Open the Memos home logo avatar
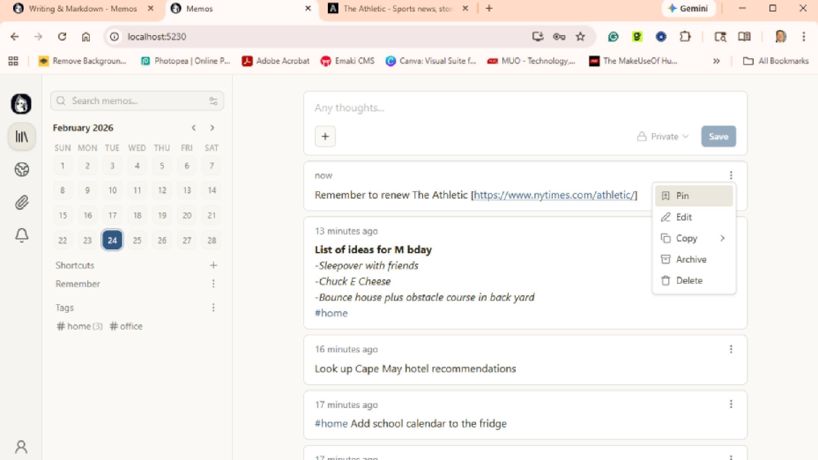The image size is (818, 460). 21,104
